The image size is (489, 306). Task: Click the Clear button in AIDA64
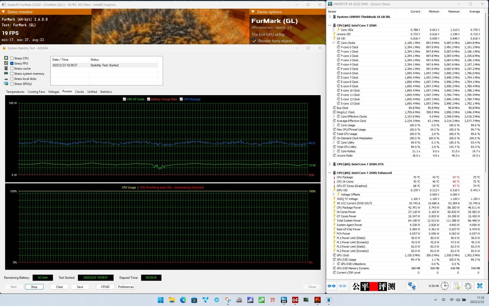pos(60,287)
